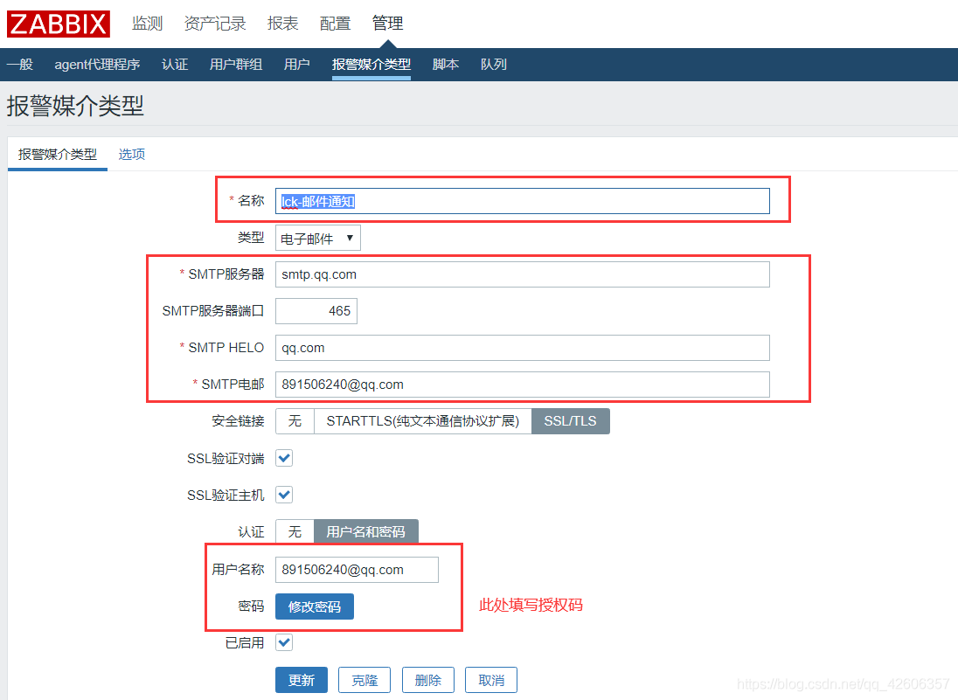Click the 更新 button
The image size is (958, 700).
point(302,680)
